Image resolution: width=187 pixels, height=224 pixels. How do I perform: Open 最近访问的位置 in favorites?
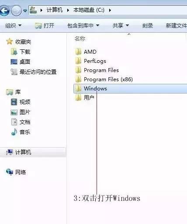pos(34,72)
